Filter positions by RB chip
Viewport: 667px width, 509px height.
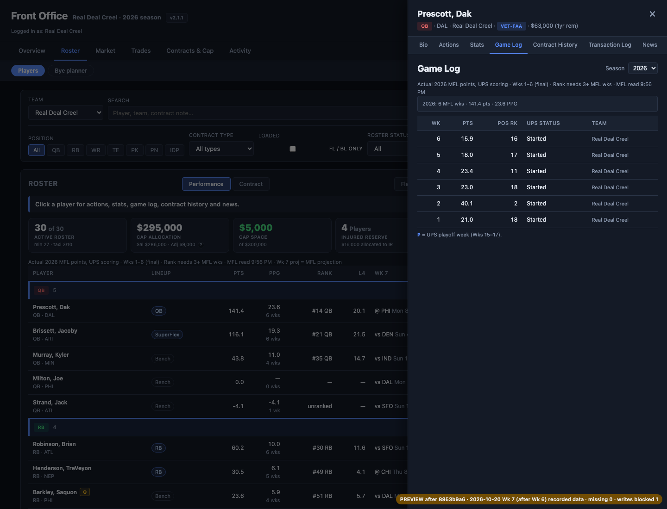[76, 150]
